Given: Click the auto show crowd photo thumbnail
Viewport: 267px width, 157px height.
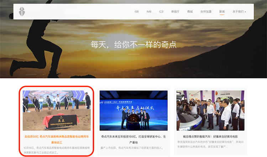Looking at the screenshot, I should (x=210, y=110).
